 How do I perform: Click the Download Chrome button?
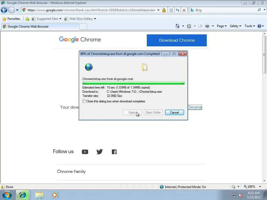coord(177,40)
